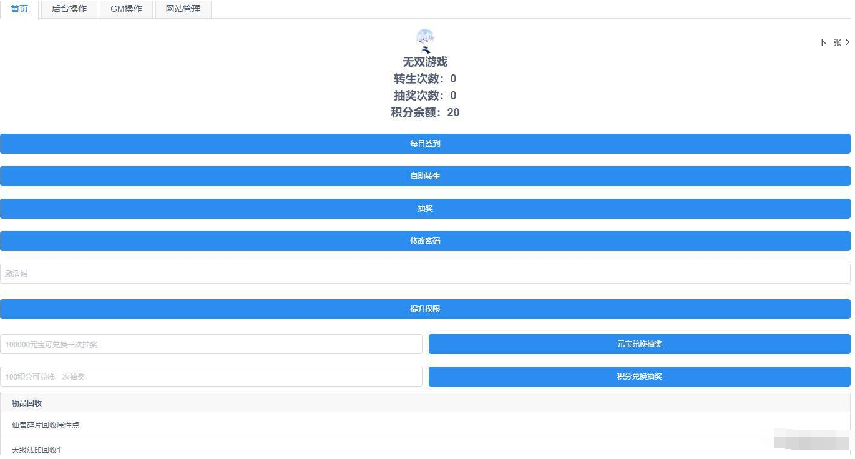Image resolution: width=855 pixels, height=459 pixels.
Task: Focus the 100000元宝 exchange input box
Action: pyautogui.click(x=211, y=344)
